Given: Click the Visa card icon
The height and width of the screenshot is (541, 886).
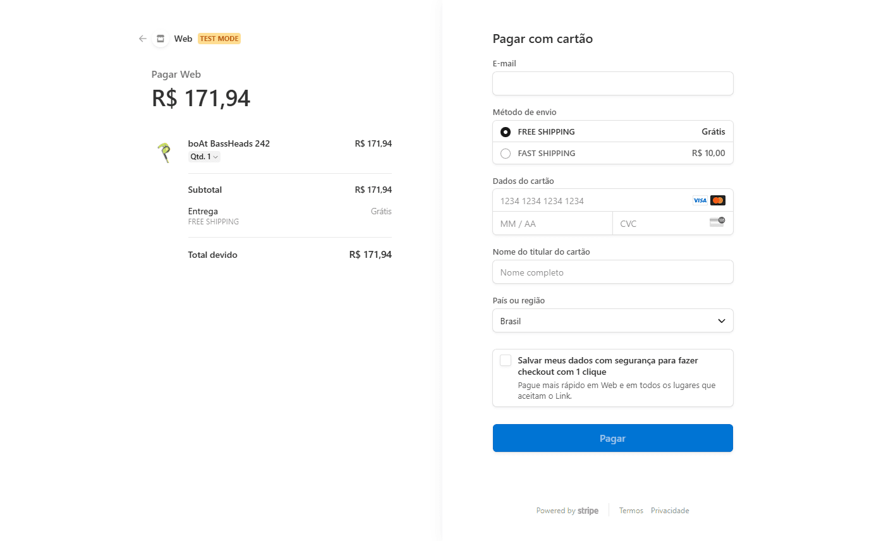Looking at the screenshot, I should [700, 200].
